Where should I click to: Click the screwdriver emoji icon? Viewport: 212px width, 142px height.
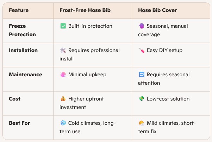tap(142, 51)
